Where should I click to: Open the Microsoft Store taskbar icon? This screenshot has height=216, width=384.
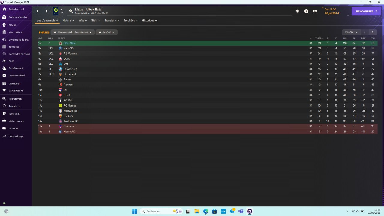coord(214,211)
